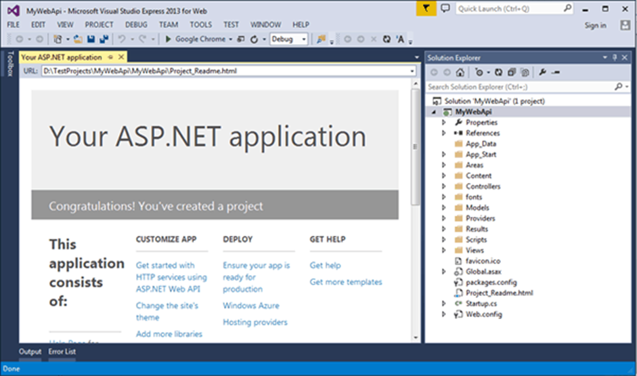637x376 pixels.
Task: Click the account avatar icon near Sign in
Action: (x=625, y=25)
